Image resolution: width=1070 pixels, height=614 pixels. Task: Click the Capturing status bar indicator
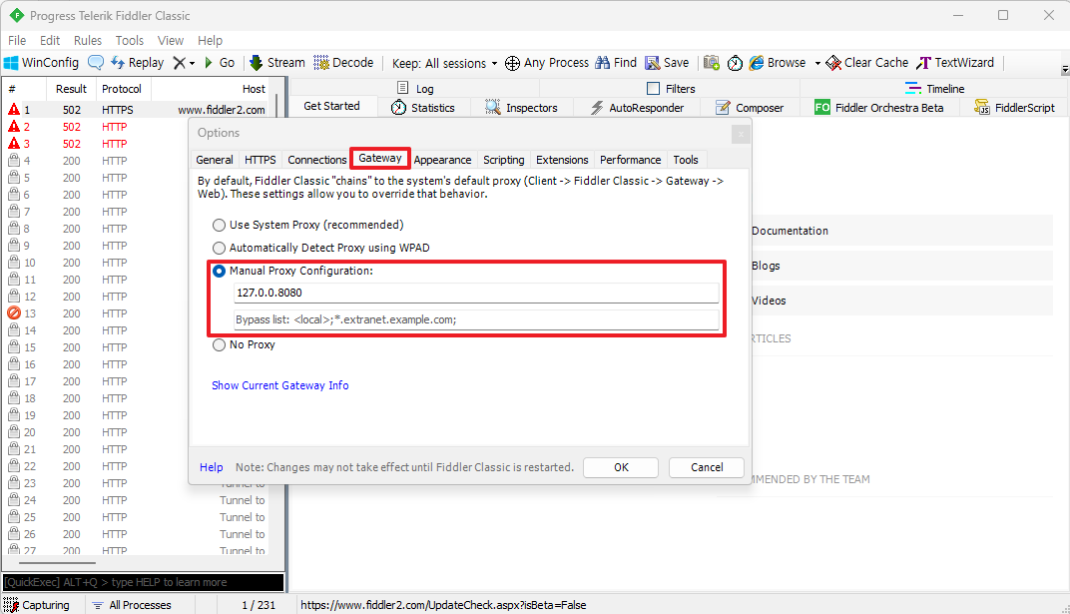point(37,605)
